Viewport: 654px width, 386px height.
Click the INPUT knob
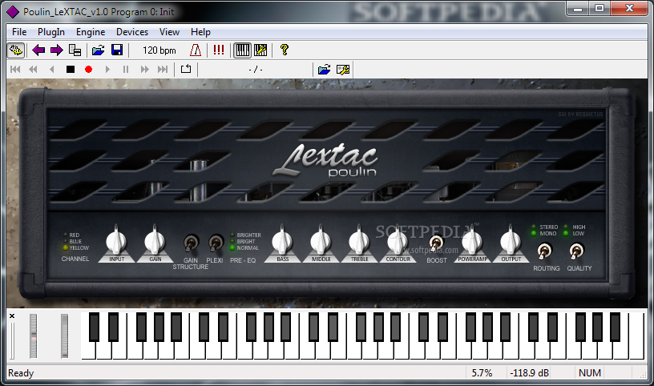116,239
